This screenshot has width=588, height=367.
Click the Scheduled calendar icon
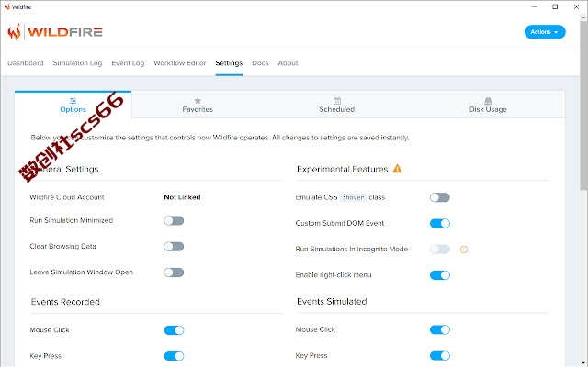337,100
